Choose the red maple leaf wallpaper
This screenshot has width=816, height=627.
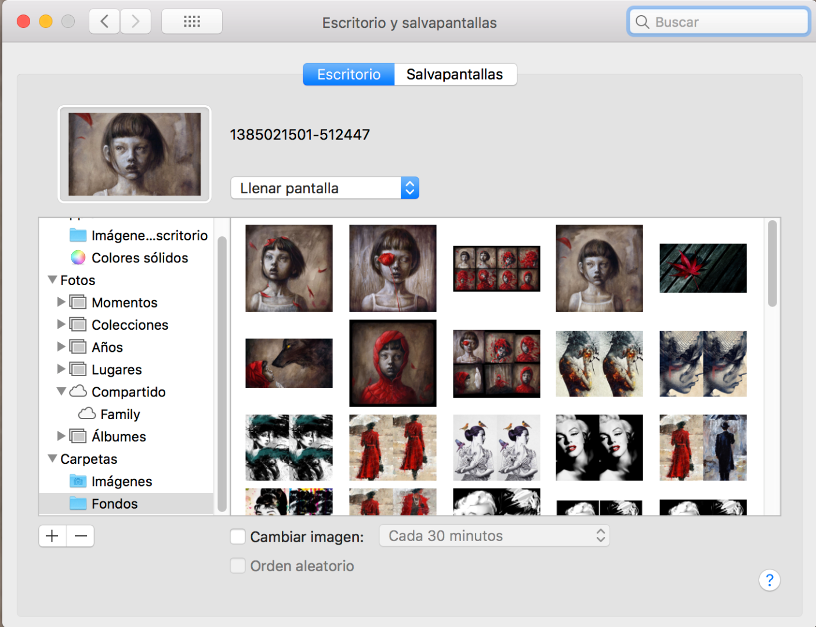click(703, 268)
